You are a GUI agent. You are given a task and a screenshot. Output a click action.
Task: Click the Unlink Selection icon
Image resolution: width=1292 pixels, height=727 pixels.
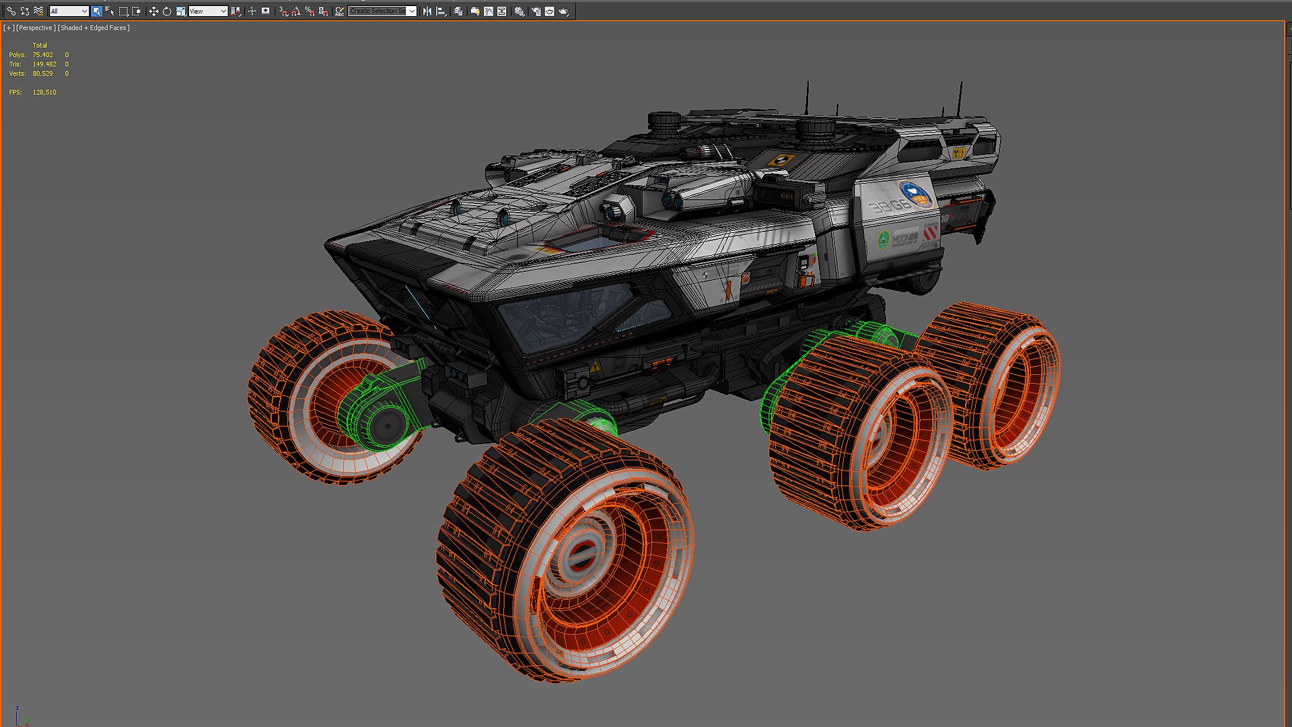coord(25,11)
